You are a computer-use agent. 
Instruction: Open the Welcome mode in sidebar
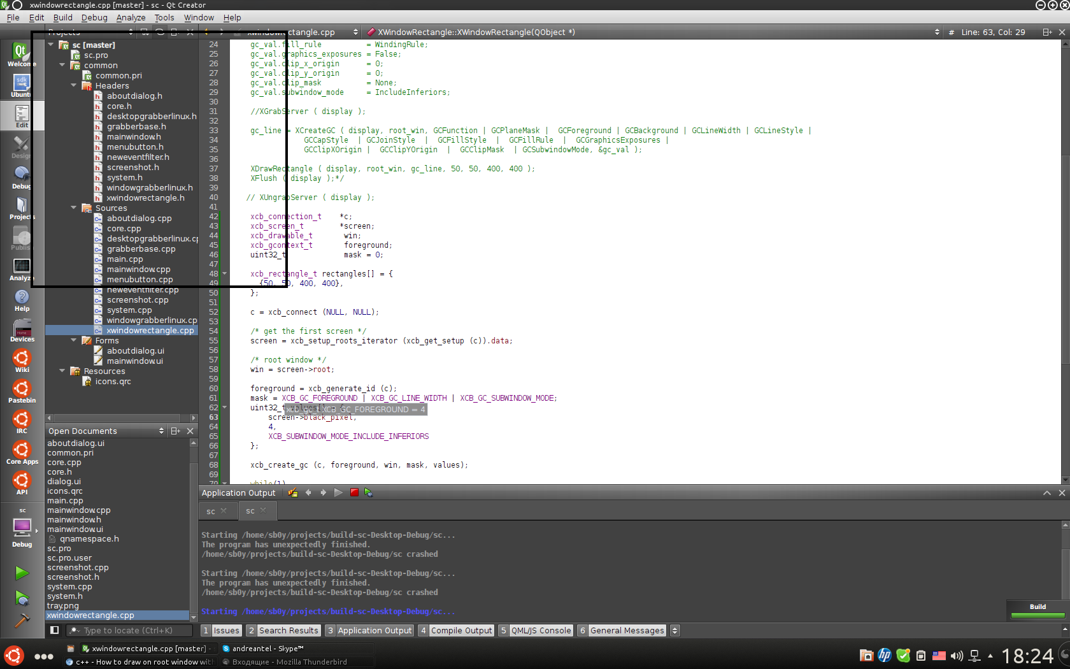click(22, 54)
